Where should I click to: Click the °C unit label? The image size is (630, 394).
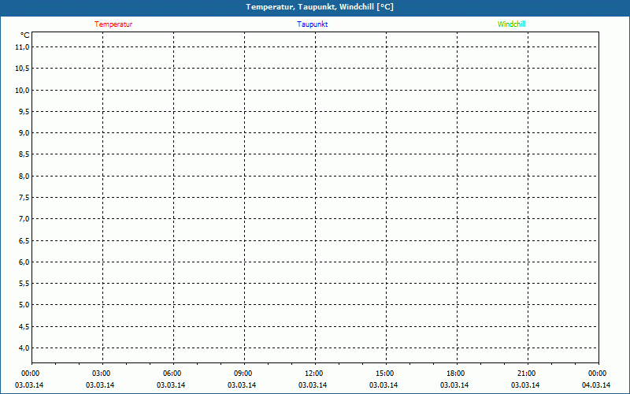[25, 35]
